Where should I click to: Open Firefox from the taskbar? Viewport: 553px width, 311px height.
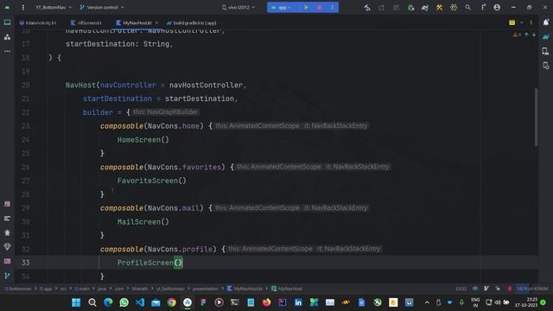point(266,302)
